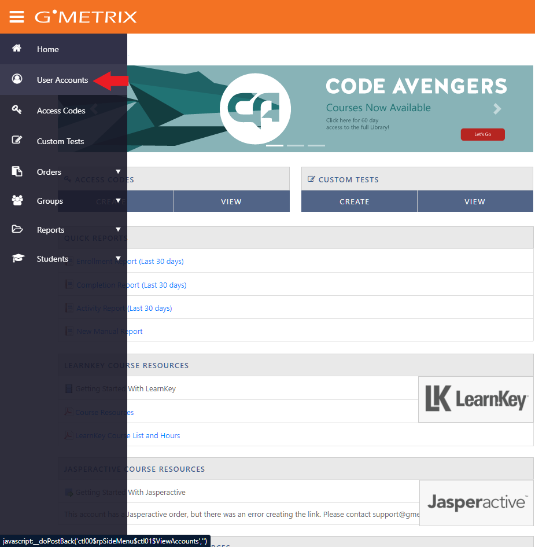Select Orders menu item

(49, 172)
